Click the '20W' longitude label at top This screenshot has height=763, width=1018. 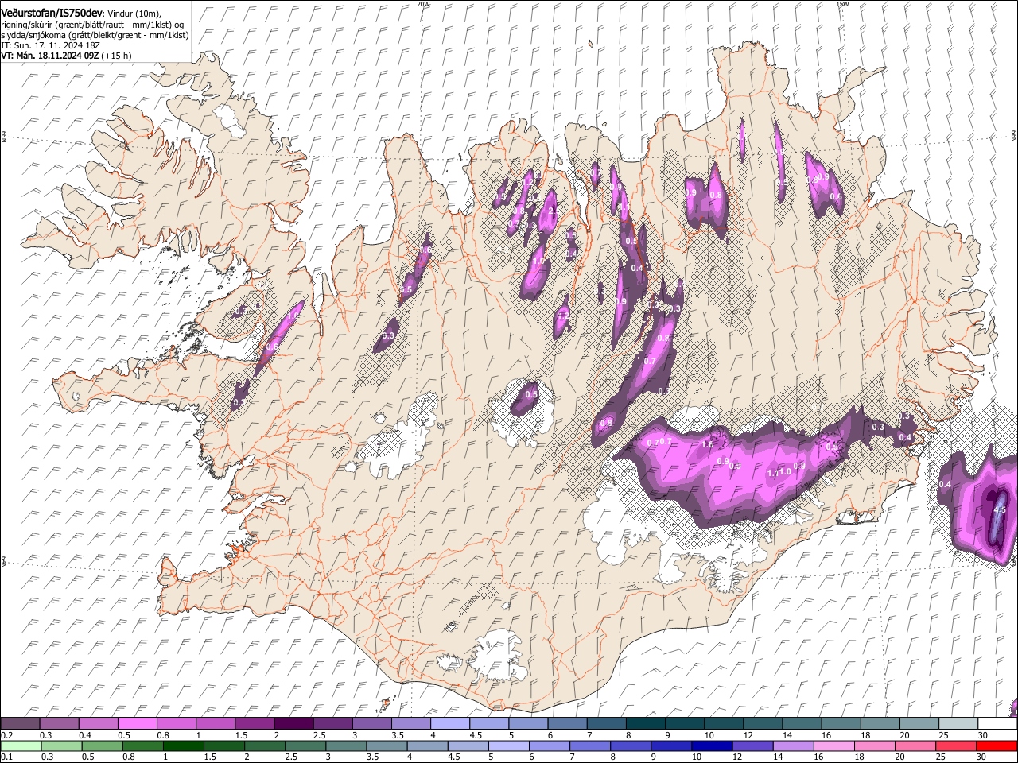423,4
